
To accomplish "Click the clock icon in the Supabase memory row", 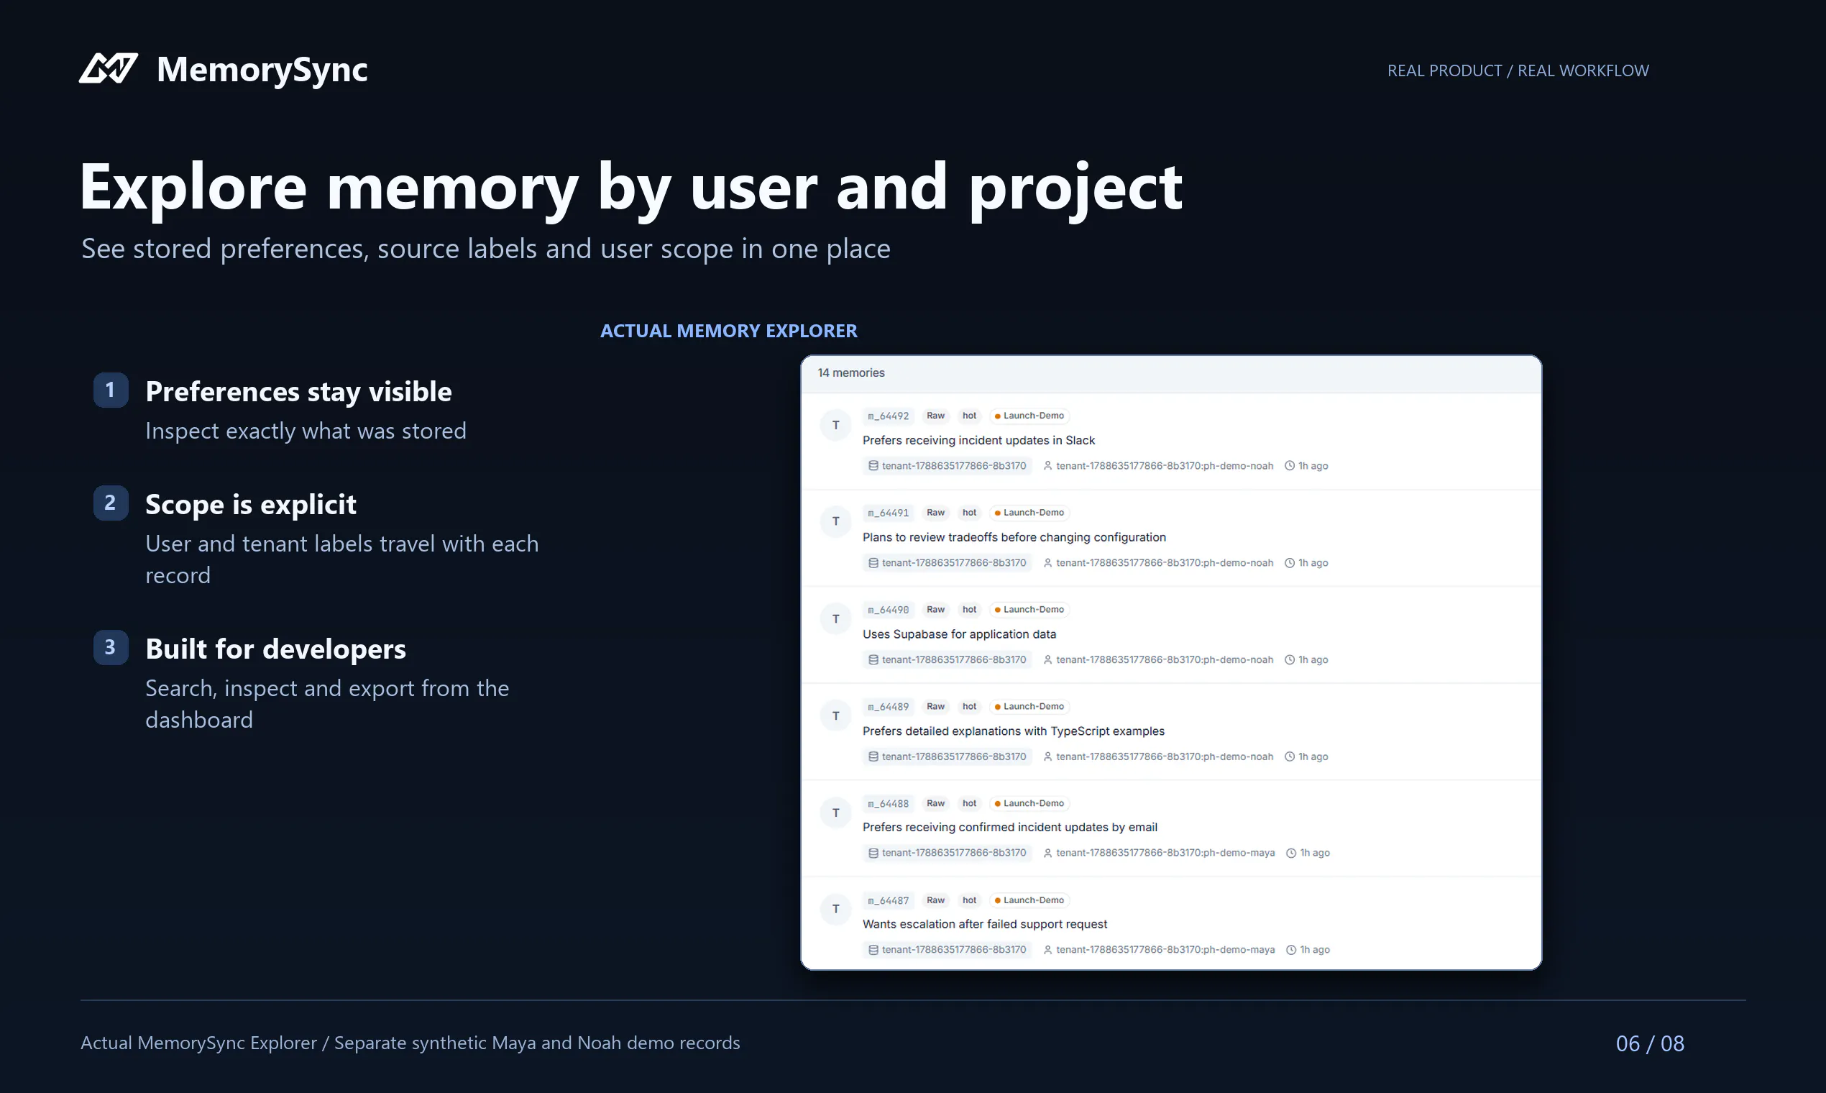I will tap(1290, 659).
